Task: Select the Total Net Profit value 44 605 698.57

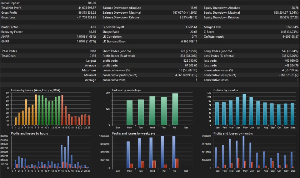Action: click(x=87, y=8)
